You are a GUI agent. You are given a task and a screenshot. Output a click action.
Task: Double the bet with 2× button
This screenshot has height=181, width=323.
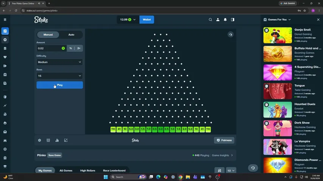pyautogui.click(x=79, y=48)
